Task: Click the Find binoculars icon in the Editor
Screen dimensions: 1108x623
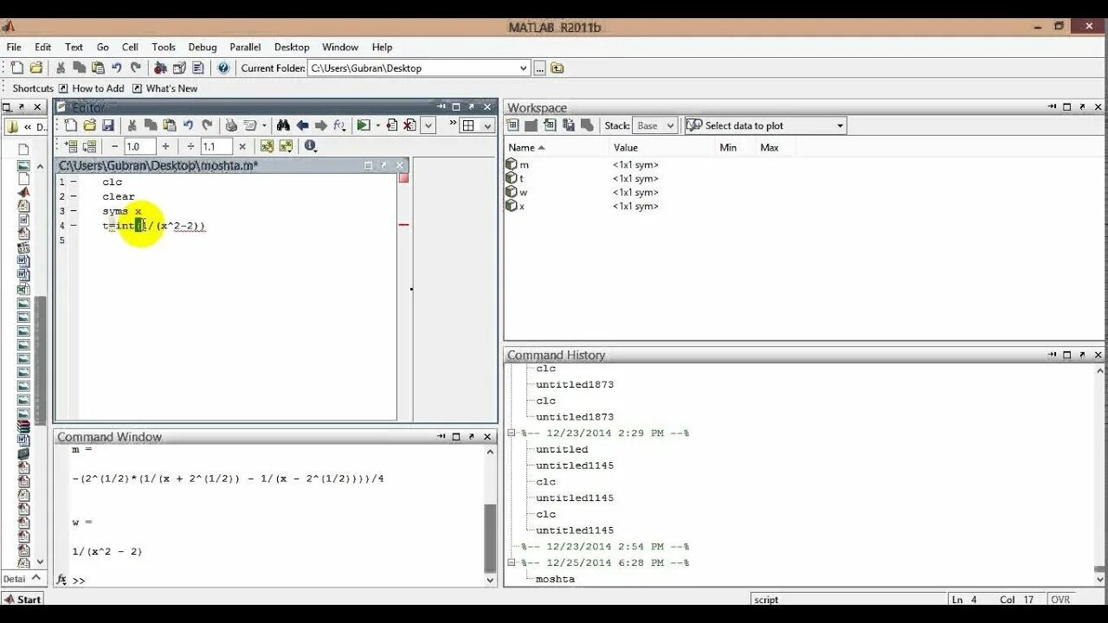Action: [283, 125]
